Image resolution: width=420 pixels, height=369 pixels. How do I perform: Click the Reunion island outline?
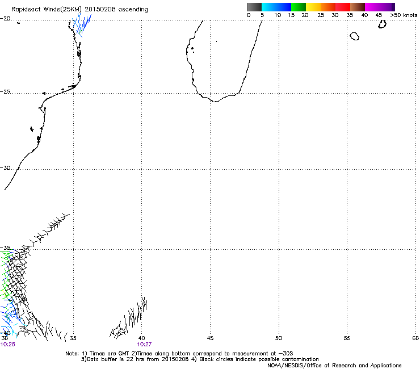point(355,36)
